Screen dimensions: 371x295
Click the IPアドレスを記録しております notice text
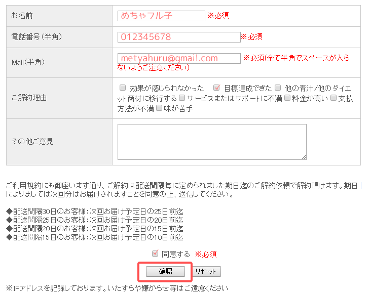tap(117, 288)
